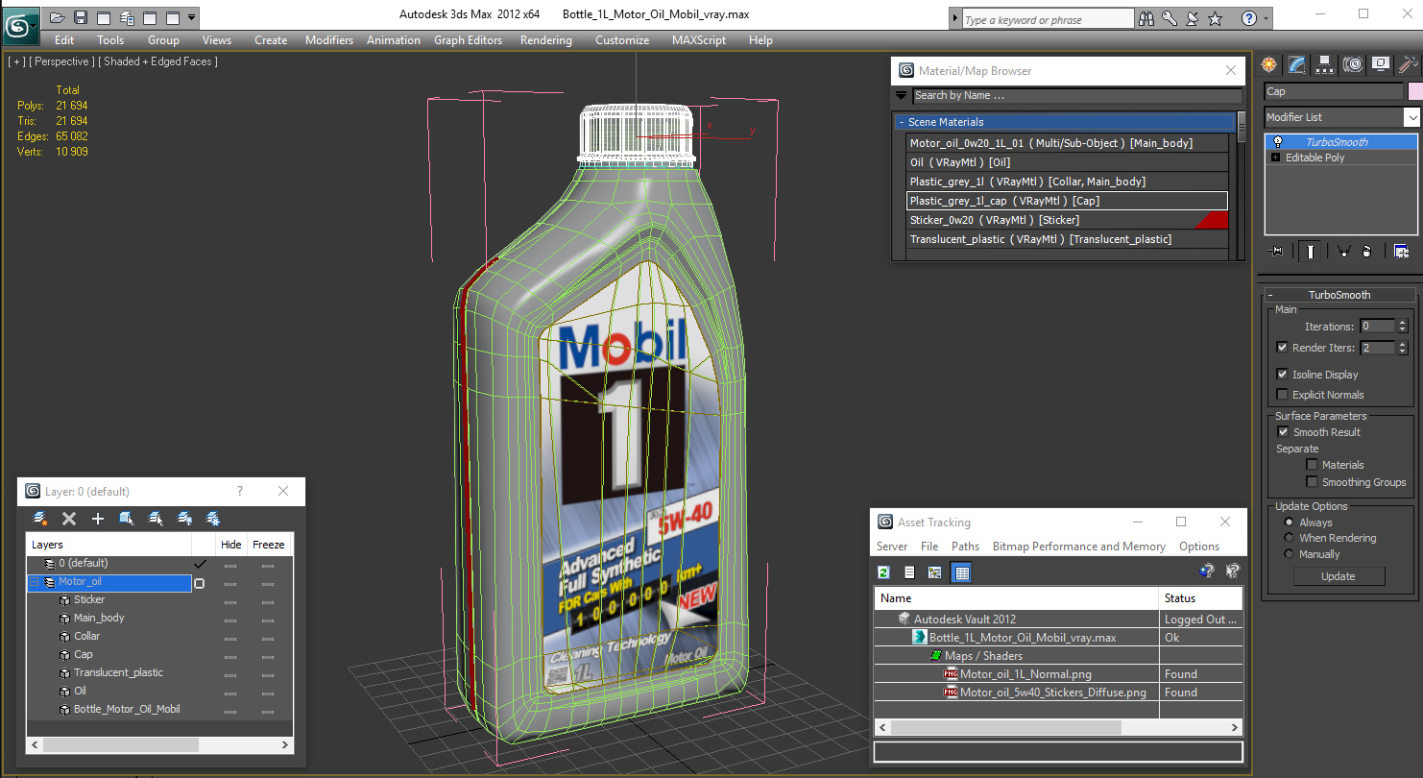Open Bitmap Performance and Memory menu
The height and width of the screenshot is (778, 1423).
(x=1078, y=547)
